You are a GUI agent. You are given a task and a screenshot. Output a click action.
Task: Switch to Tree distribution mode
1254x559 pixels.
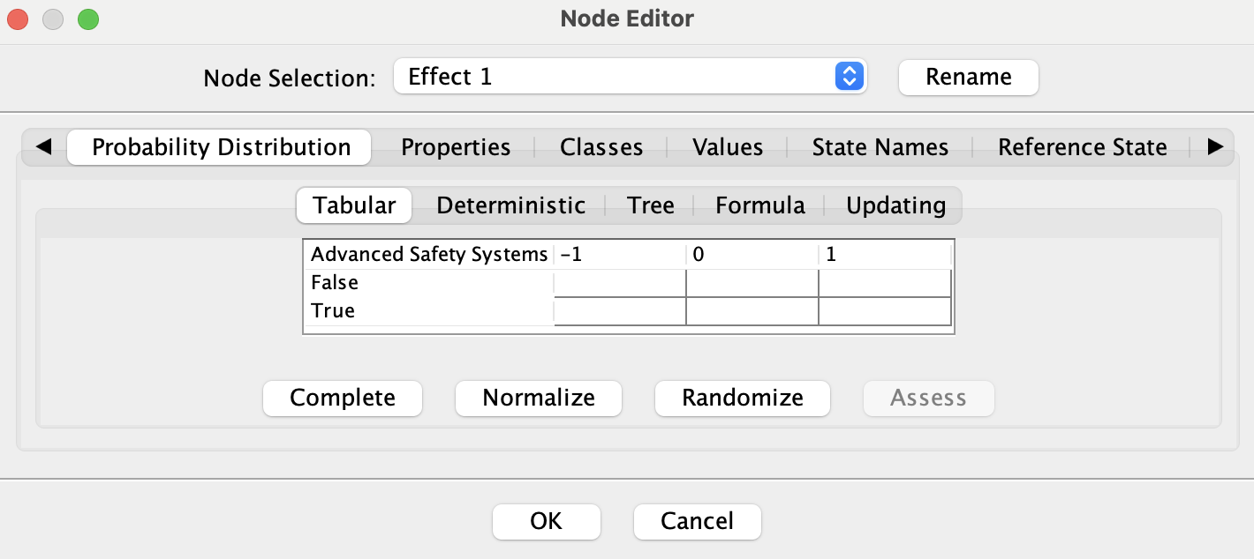click(x=651, y=205)
